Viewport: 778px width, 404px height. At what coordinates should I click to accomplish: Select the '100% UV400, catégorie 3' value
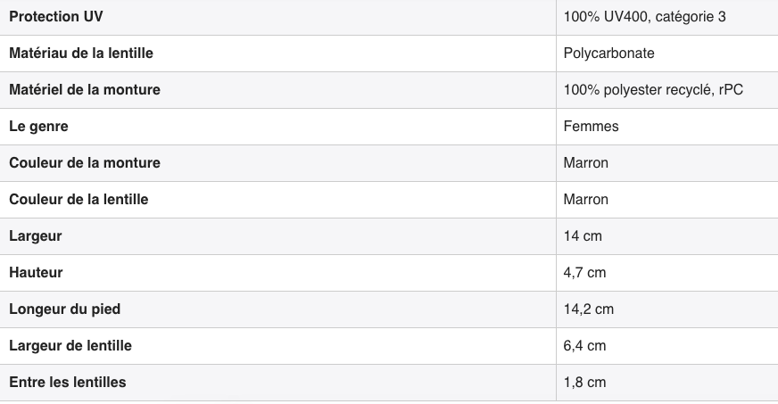644,16
